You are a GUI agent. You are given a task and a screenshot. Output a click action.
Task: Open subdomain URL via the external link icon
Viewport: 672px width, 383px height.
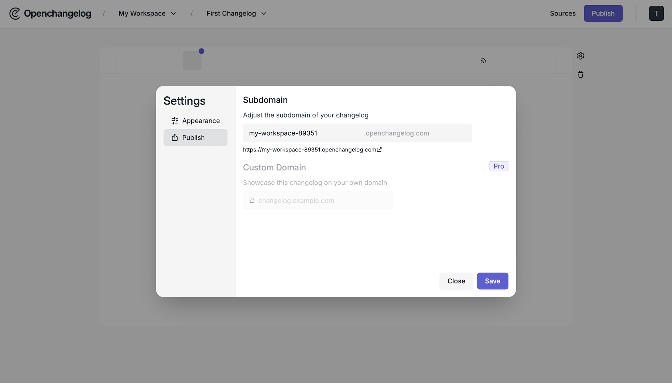(380, 150)
